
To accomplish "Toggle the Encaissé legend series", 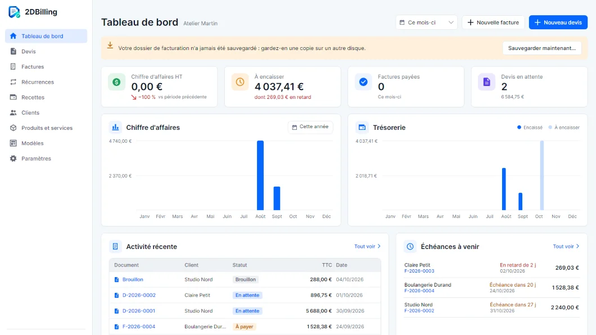I will click(530, 128).
